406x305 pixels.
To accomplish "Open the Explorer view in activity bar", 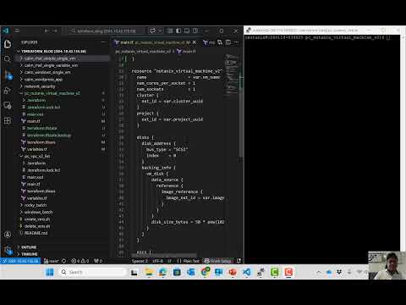I will [x=8, y=44].
